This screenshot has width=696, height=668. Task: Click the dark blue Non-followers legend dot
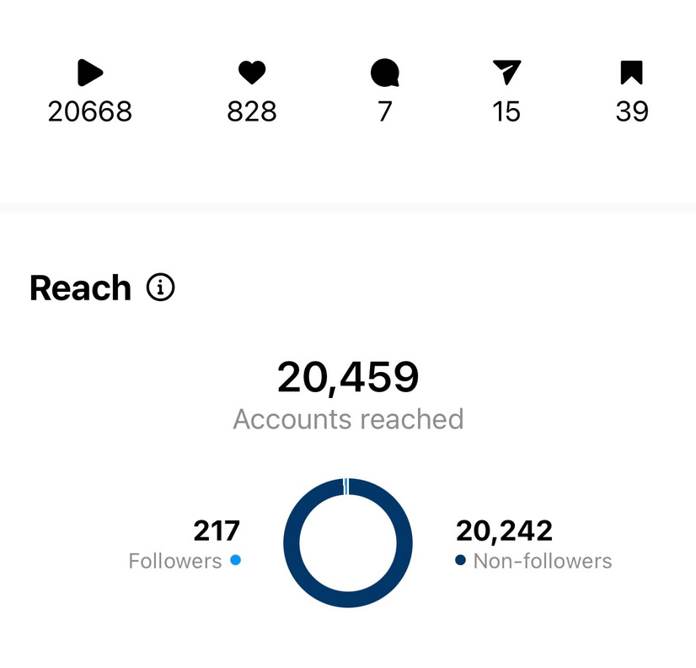click(x=460, y=560)
